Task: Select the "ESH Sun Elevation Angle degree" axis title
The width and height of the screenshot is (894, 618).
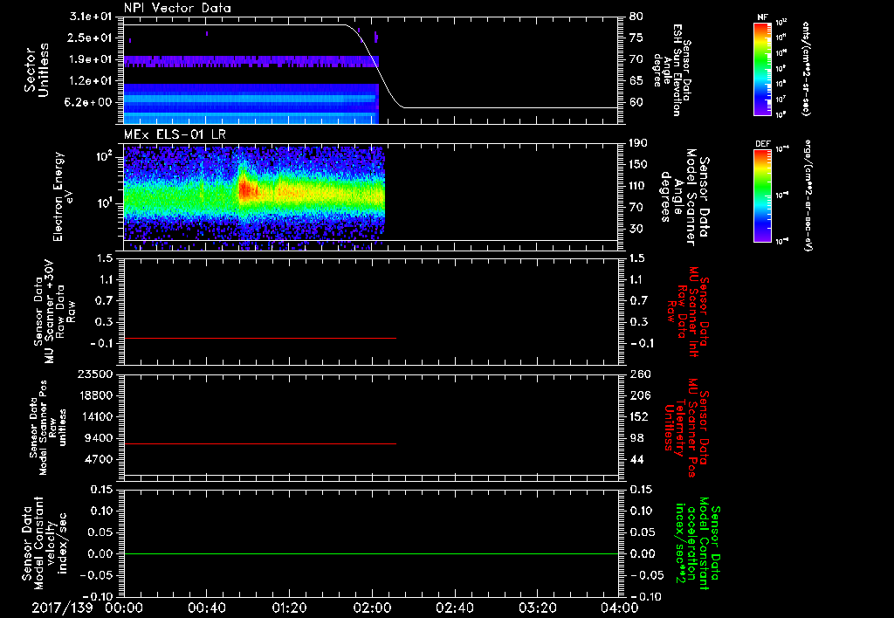Action: pos(671,70)
